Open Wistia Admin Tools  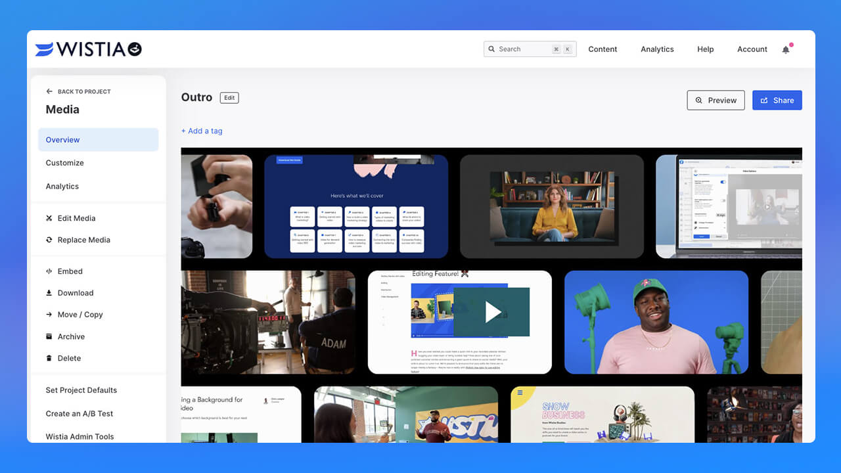(80, 437)
